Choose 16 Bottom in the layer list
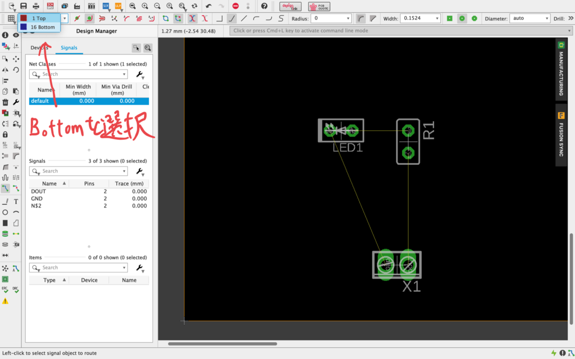The width and height of the screenshot is (575, 359). click(39, 27)
